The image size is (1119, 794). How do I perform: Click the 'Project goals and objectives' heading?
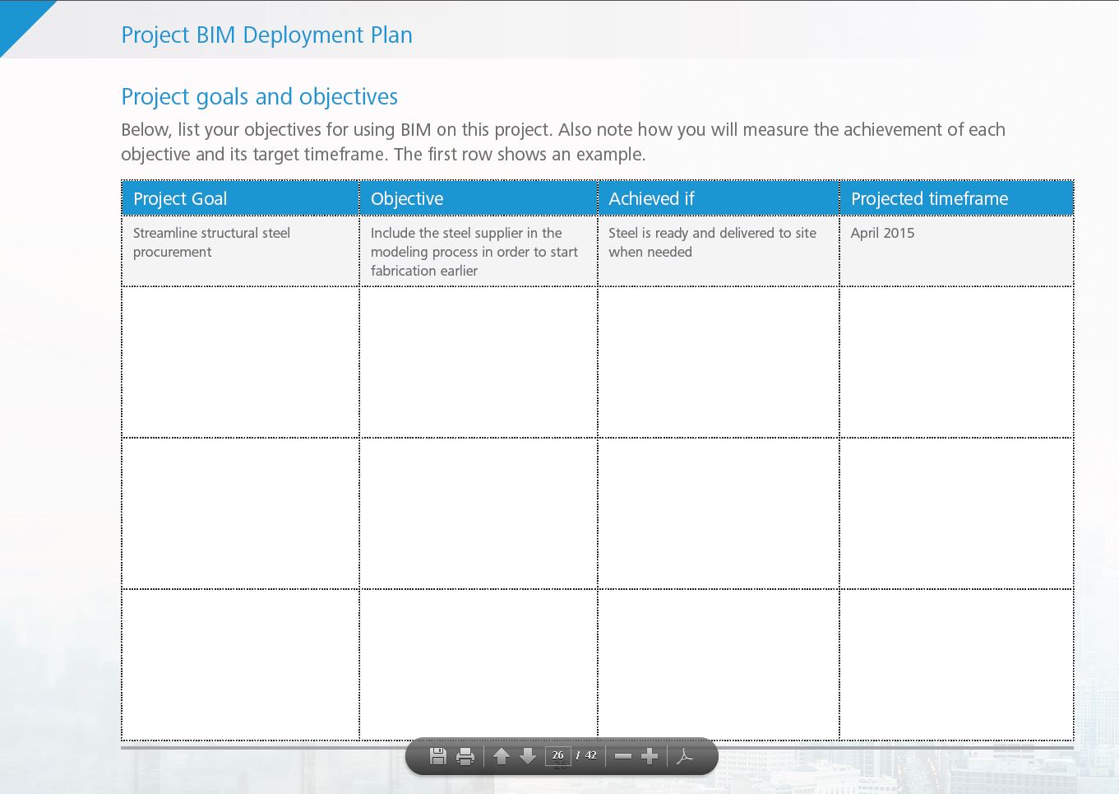coord(259,97)
